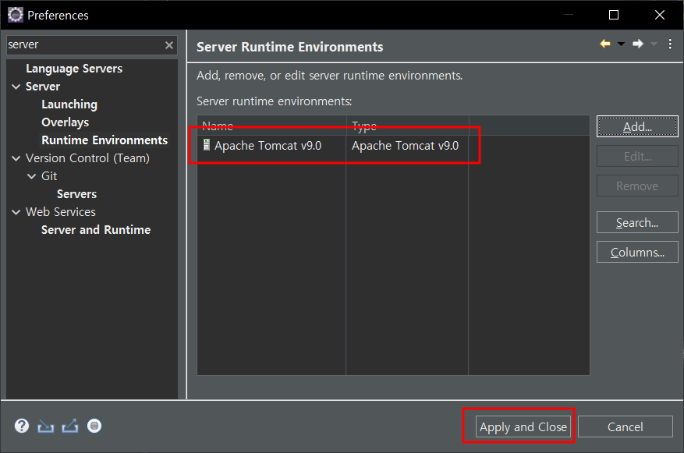The image size is (684, 453).
Task: Open the Help question mark icon
Action: pyautogui.click(x=21, y=426)
